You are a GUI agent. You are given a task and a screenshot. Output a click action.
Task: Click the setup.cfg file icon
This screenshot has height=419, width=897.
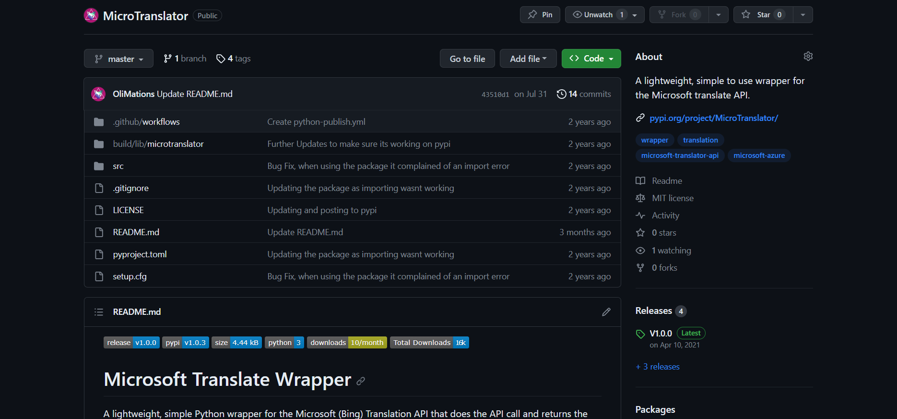click(x=99, y=276)
